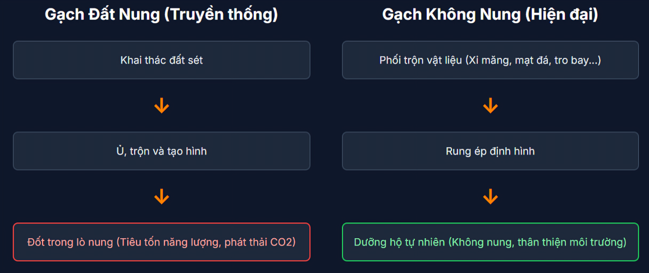The height and width of the screenshot is (273, 649).
Task: Select the Ủ, trộn và tạo hình box
Action: [x=162, y=151]
